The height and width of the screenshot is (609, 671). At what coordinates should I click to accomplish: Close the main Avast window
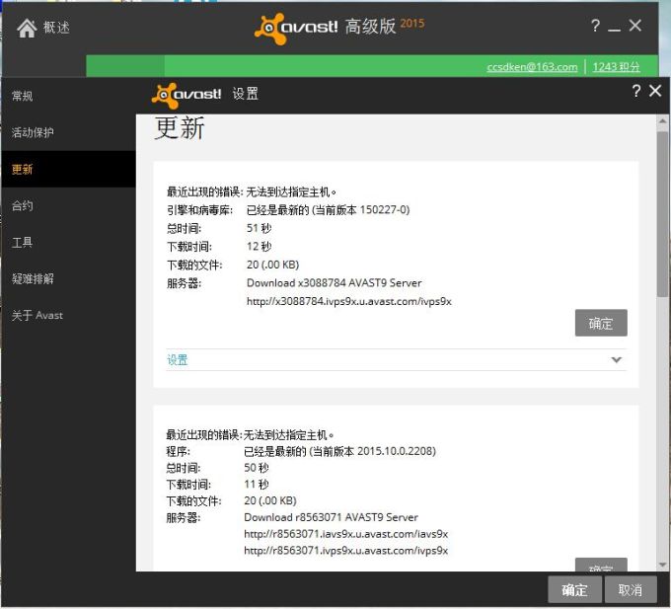pos(635,26)
